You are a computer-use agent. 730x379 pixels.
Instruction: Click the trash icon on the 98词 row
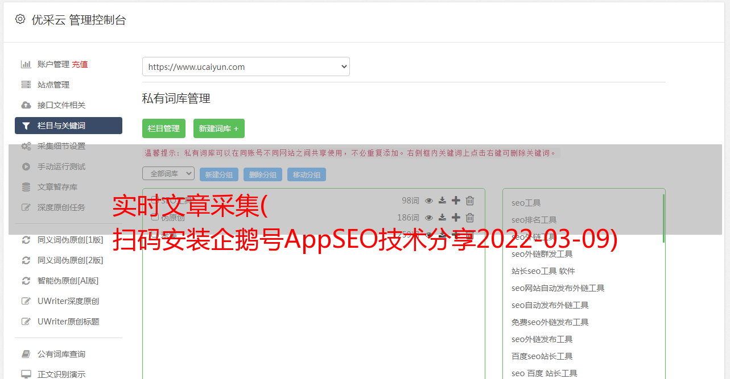click(x=470, y=201)
